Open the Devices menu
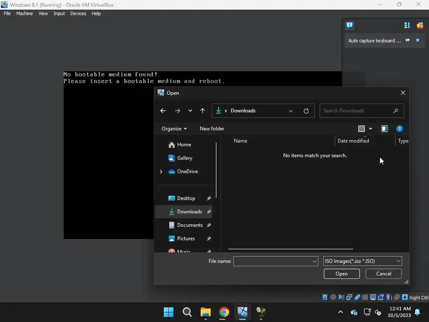The width and height of the screenshot is (429, 322). [x=78, y=13]
